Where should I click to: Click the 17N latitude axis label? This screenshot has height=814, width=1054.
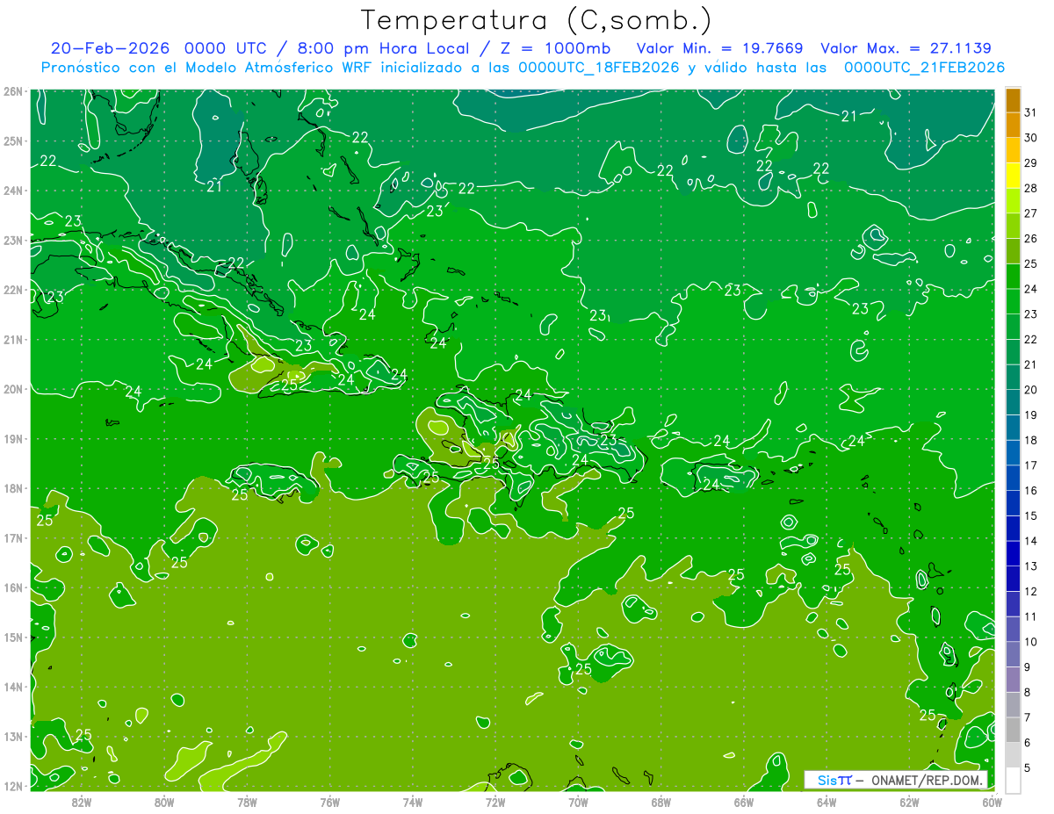click(x=13, y=537)
